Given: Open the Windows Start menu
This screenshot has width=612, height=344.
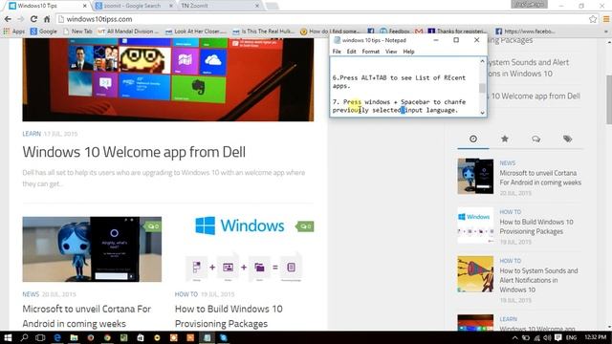Looking at the screenshot, I should (x=8, y=337).
